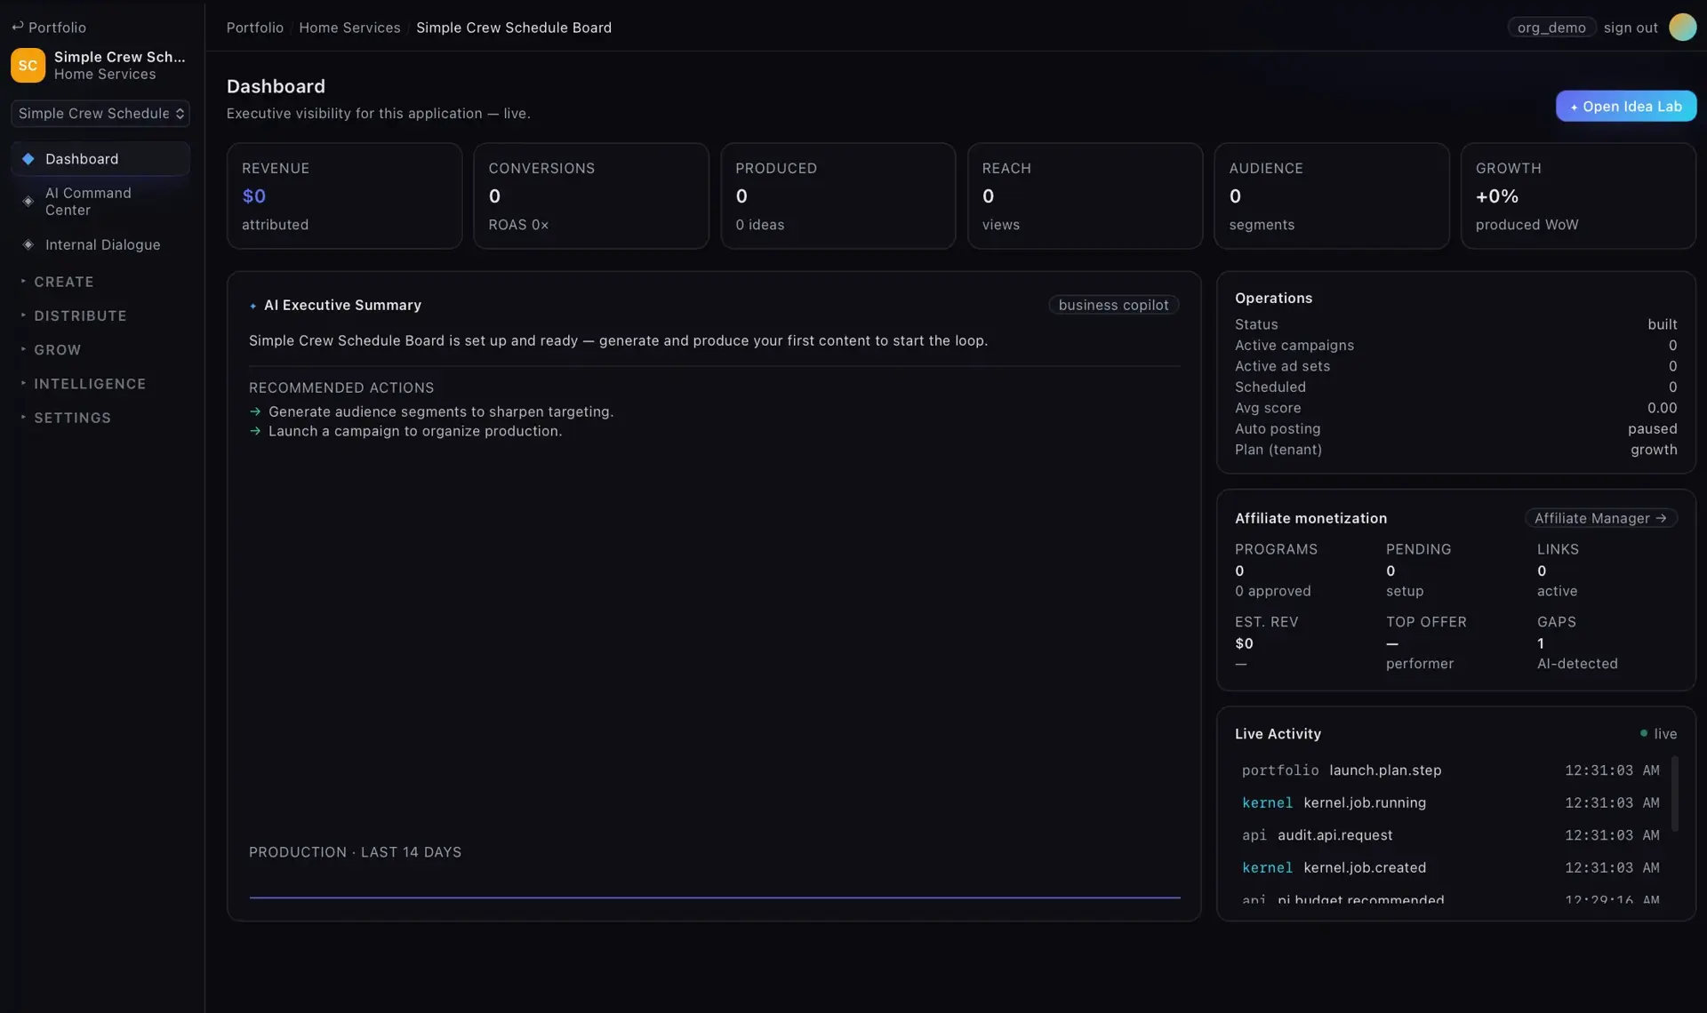Click the LINKS 'active' stat

1558,570
